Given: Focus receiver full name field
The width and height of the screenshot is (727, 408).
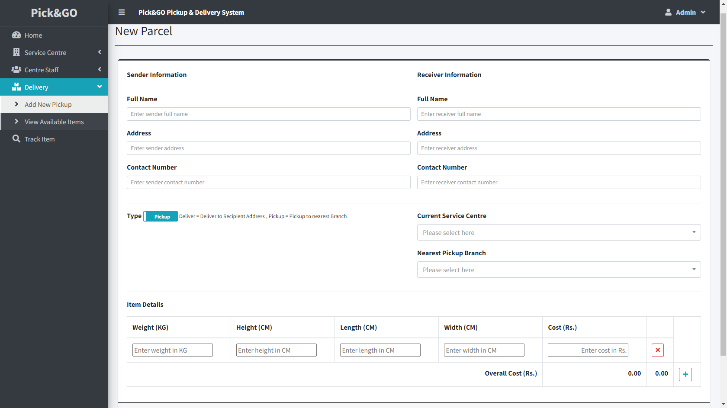Looking at the screenshot, I should [x=559, y=114].
